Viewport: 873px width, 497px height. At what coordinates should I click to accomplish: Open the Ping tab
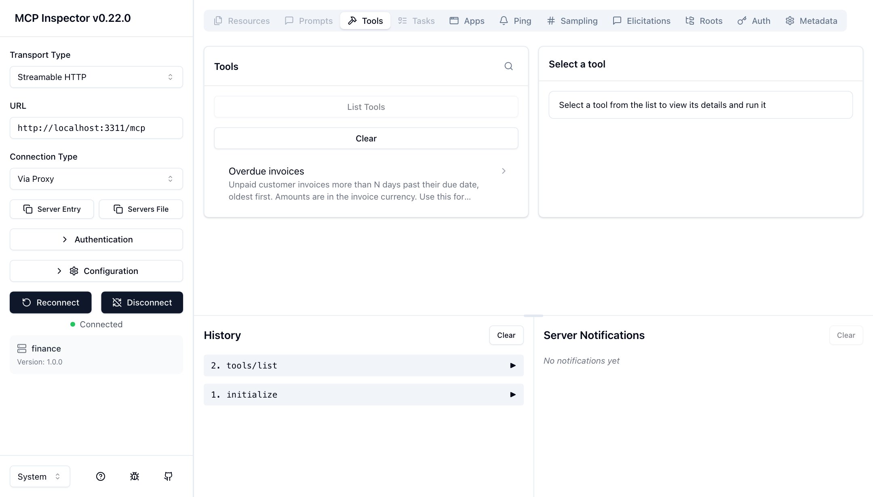pos(515,21)
